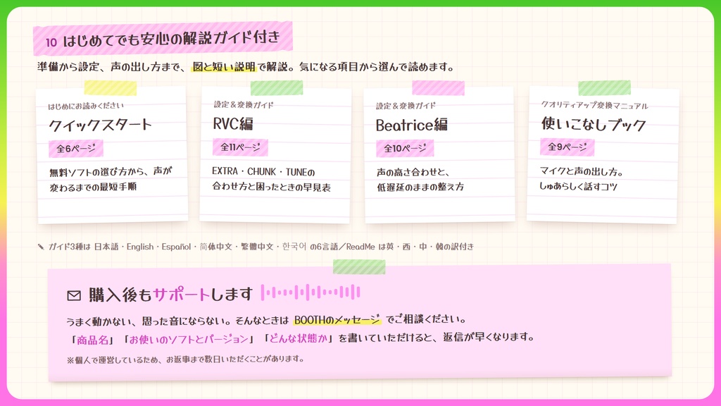
Task: Click the RVC編 card title
Action: point(232,123)
